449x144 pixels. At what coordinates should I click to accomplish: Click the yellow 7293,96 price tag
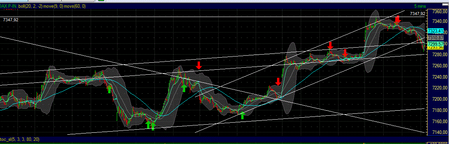click(435, 48)
